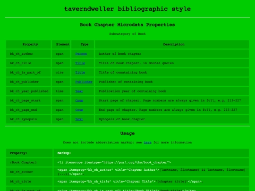
Task: Select the 'taverndweller bibliographic style' heading
Action: [x=127, y=9]
